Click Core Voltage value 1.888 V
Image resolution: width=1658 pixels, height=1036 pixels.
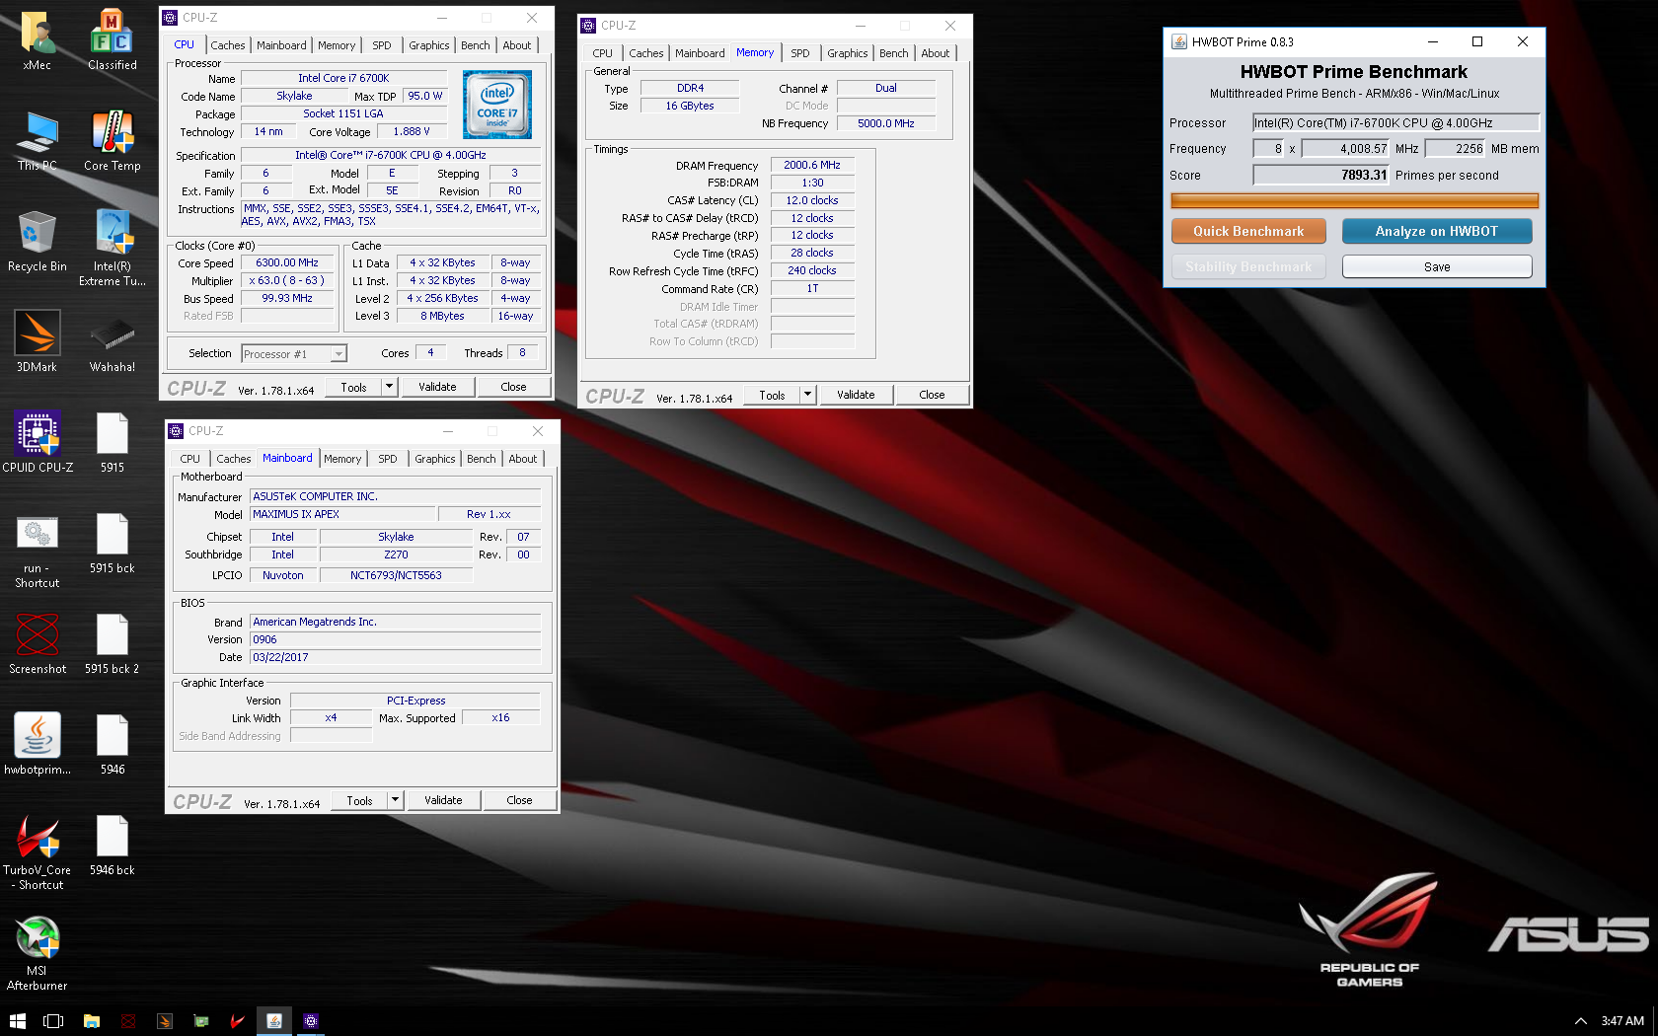click(412, 131)
